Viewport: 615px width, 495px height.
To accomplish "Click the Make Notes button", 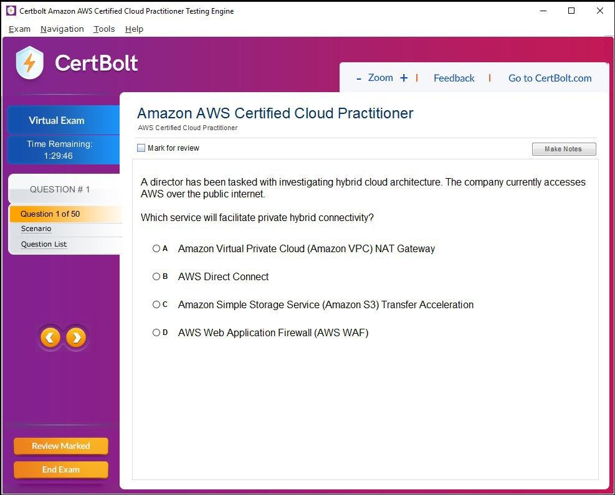I will pyautogui.click(x=564, y=149).
